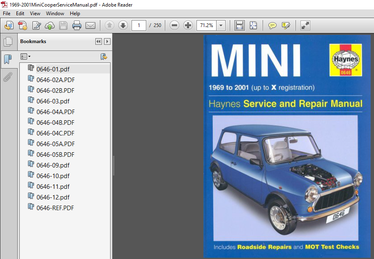Select bookmark 0646-10.pdf
The image size is (374, 259).
[x=53, y=176]
